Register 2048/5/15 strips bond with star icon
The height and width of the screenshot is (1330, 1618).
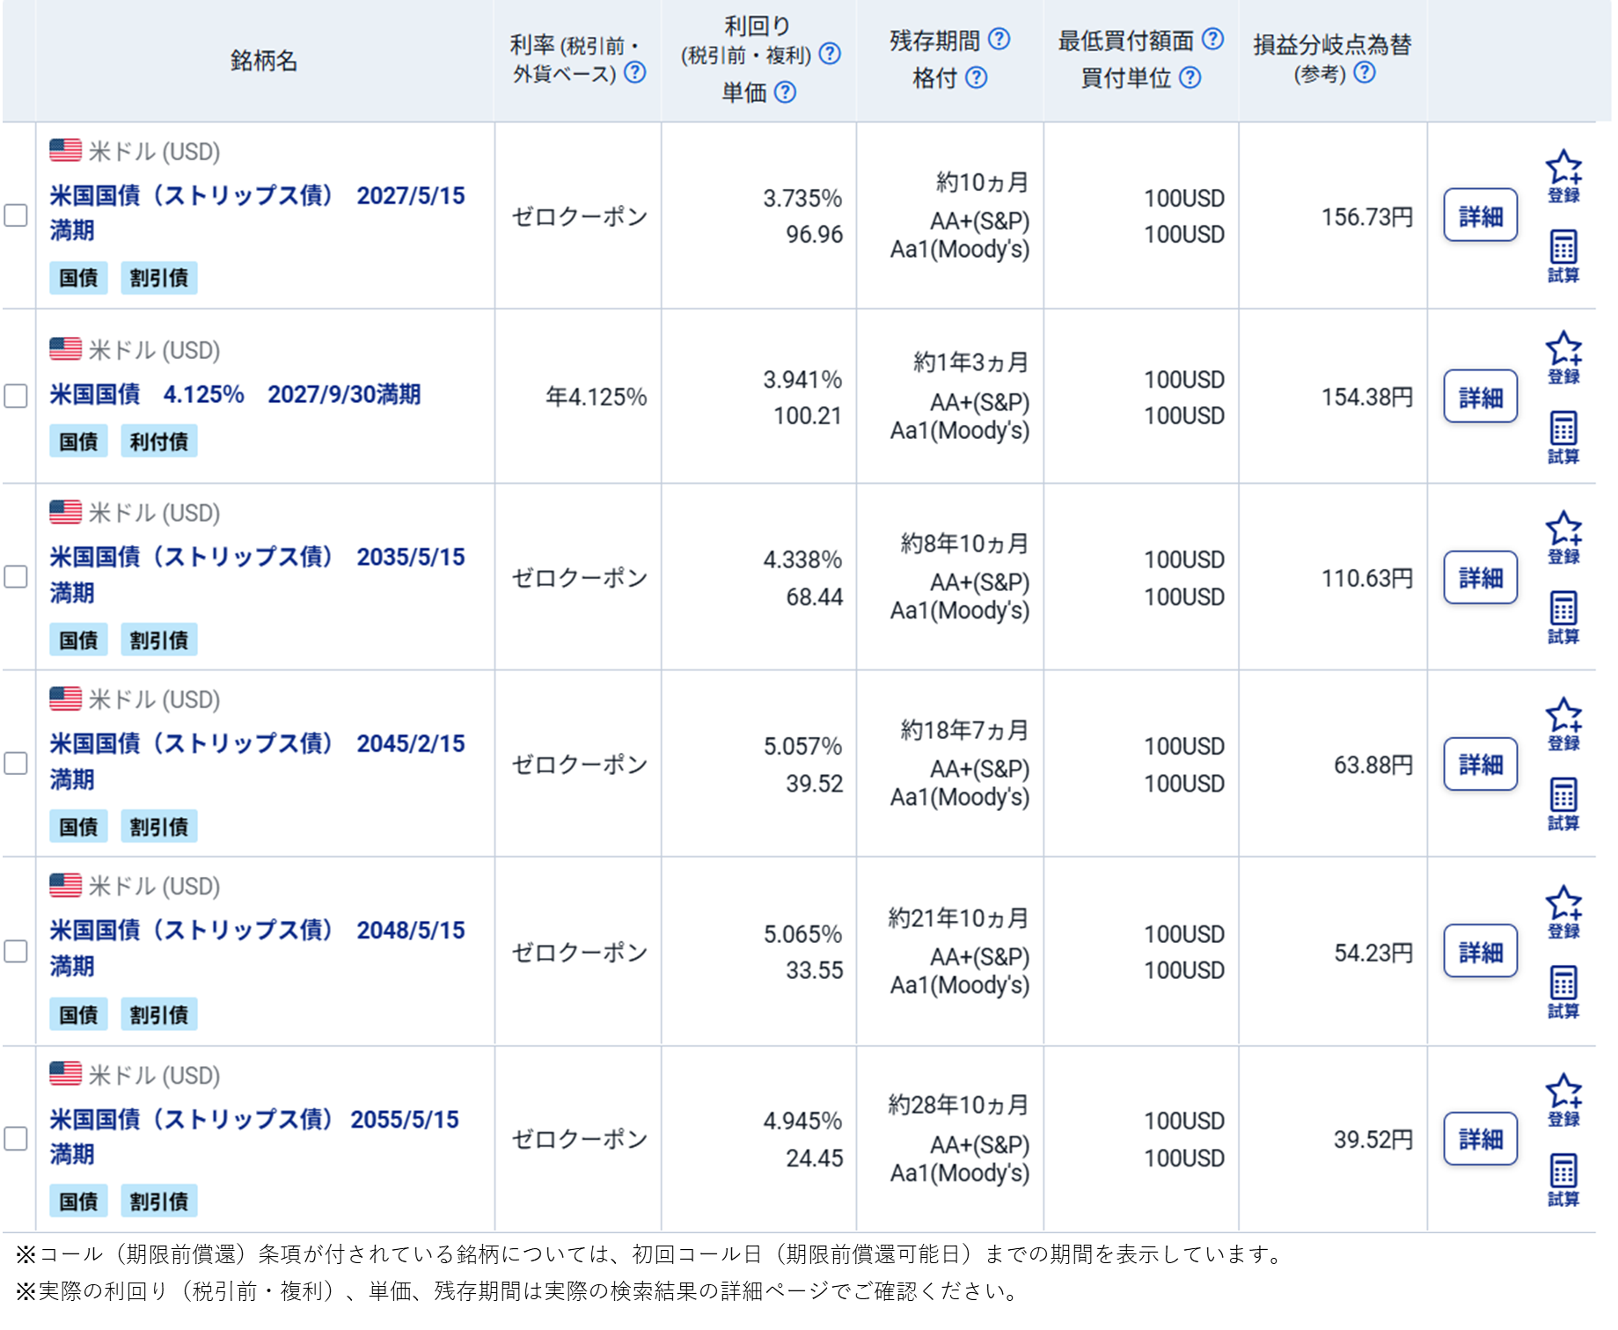coord(1563,913)
